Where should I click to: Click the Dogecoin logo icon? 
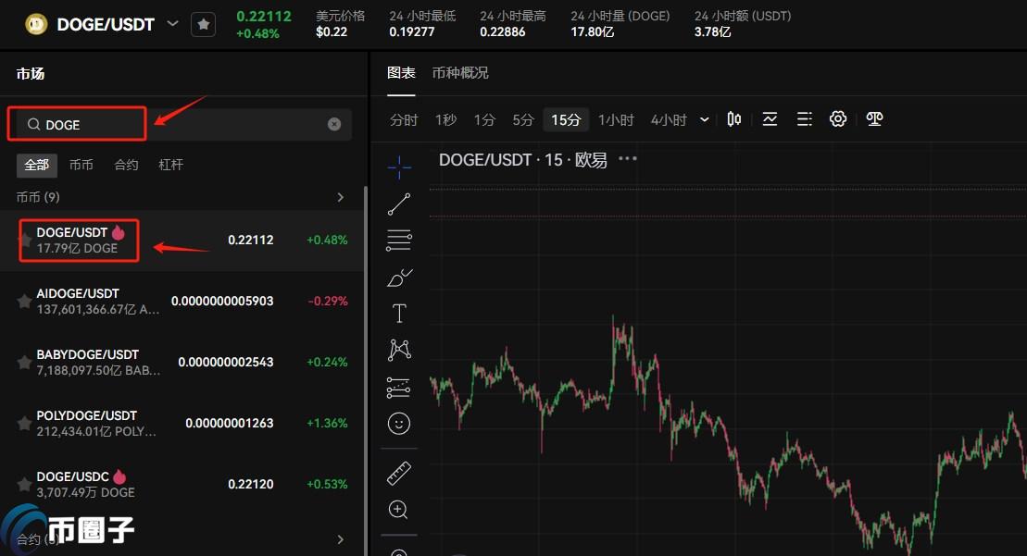coord(36,25)
